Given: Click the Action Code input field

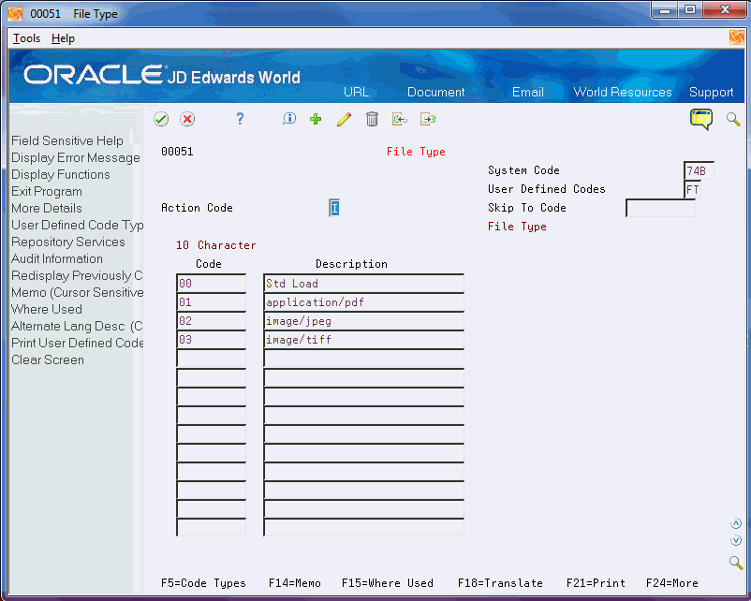Looking at the screenshot, I should (x=334, y=208).
